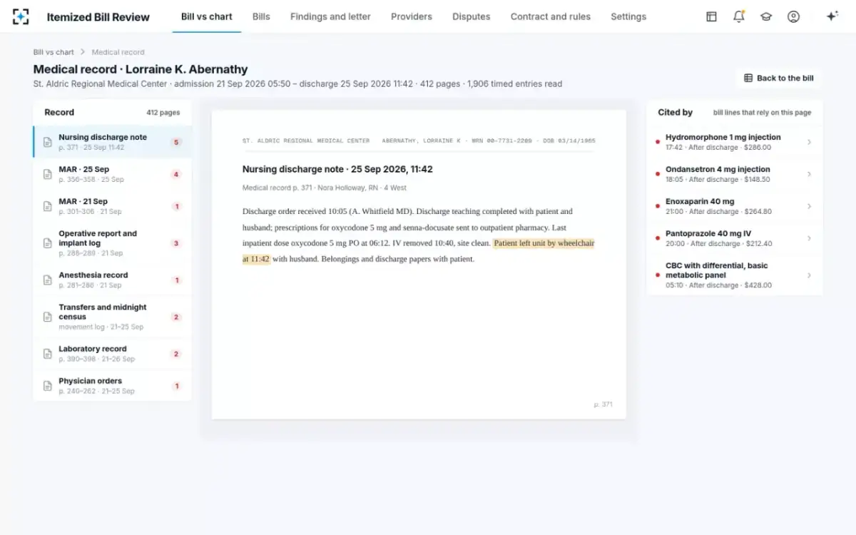Viewport: 856px width, 535px height.
Task: Open the Findings and letter tab
Action: 329,16
